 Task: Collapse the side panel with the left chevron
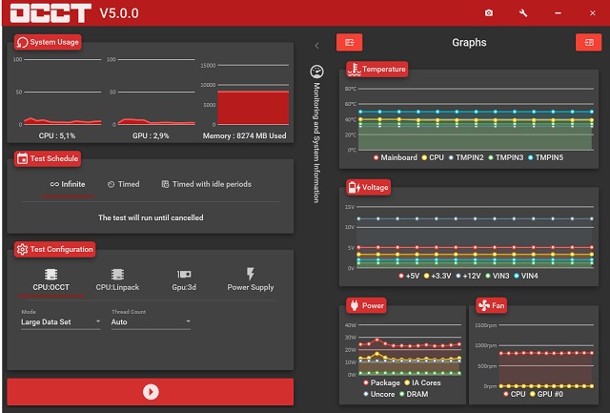point(316,46)
